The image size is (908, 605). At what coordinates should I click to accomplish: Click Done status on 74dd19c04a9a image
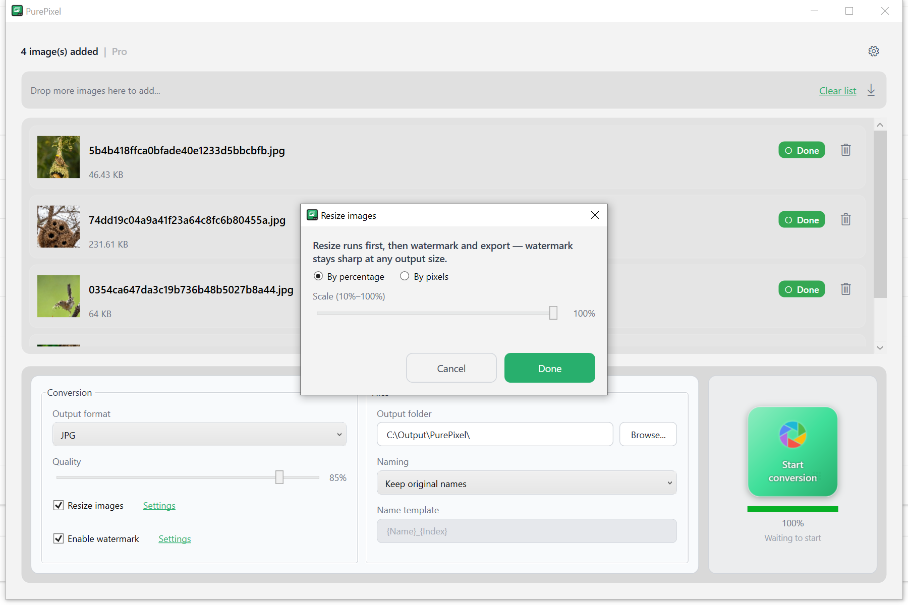802,220
